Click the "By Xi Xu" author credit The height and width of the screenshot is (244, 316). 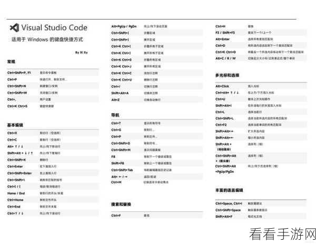click(x=82, y=52)
